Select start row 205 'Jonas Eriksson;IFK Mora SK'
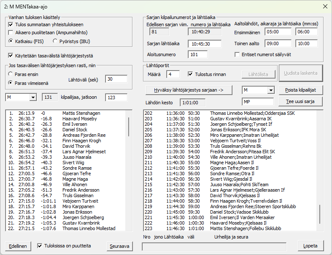This screenshot has width=332, height=255. 230,130
